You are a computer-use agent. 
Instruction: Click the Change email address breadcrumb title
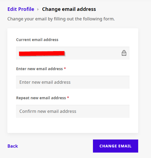point(69,9)
